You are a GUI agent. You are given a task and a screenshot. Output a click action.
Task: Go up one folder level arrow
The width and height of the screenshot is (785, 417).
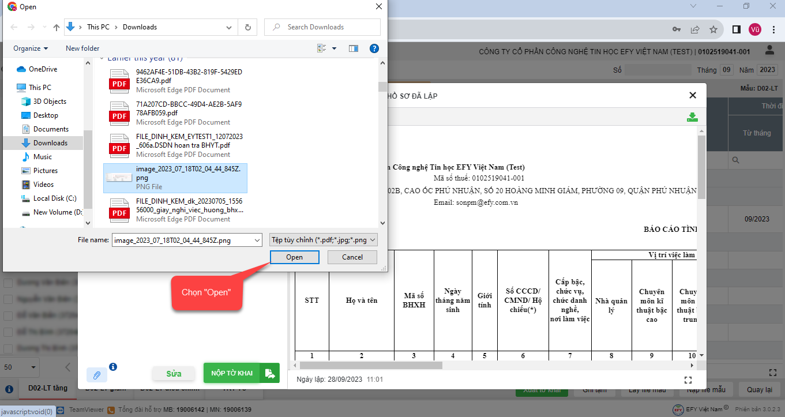[x=57, y=27]
